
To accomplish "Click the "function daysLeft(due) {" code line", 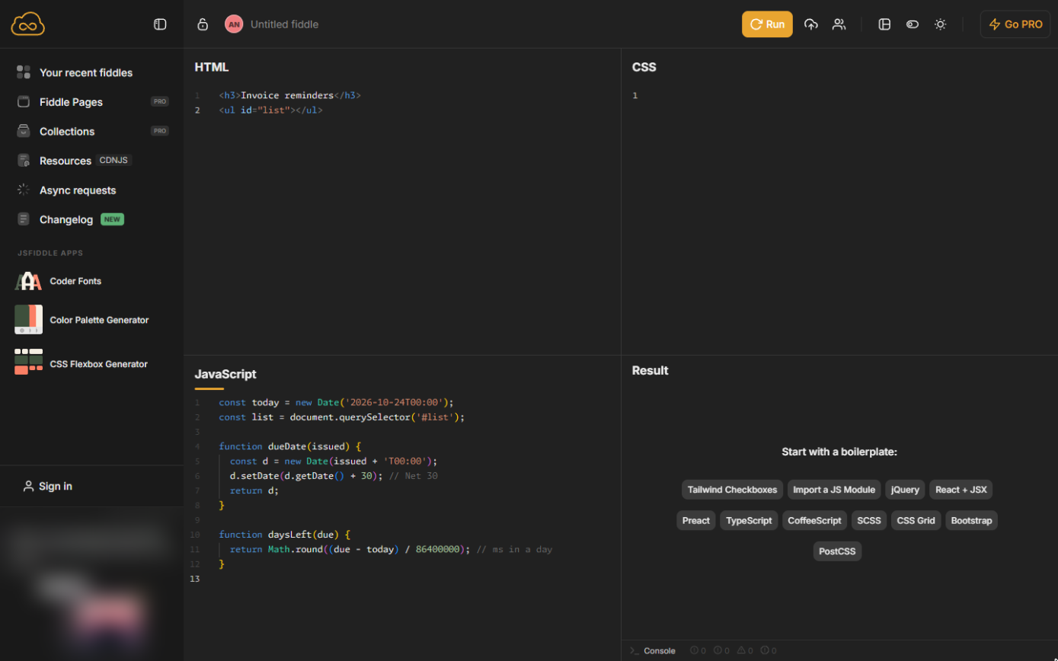I will 285,535.
